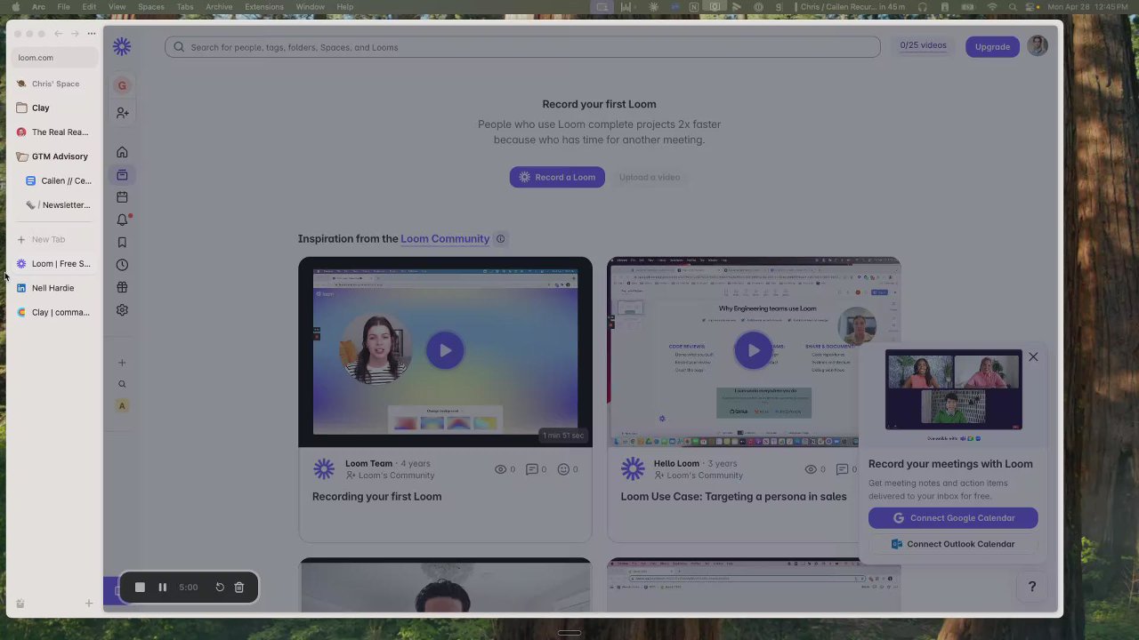Click Upload a video button
Viewport: 1139px width, 640px height.
650,177
